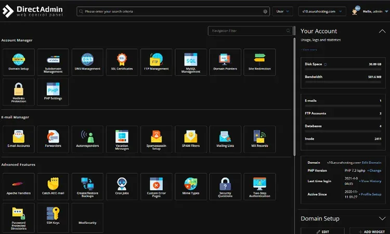Open Mailing Lists

point(225,139)
